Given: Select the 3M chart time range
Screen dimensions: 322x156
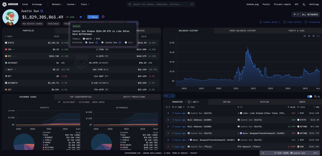Looking at the screenshot, I should (313, 36).
